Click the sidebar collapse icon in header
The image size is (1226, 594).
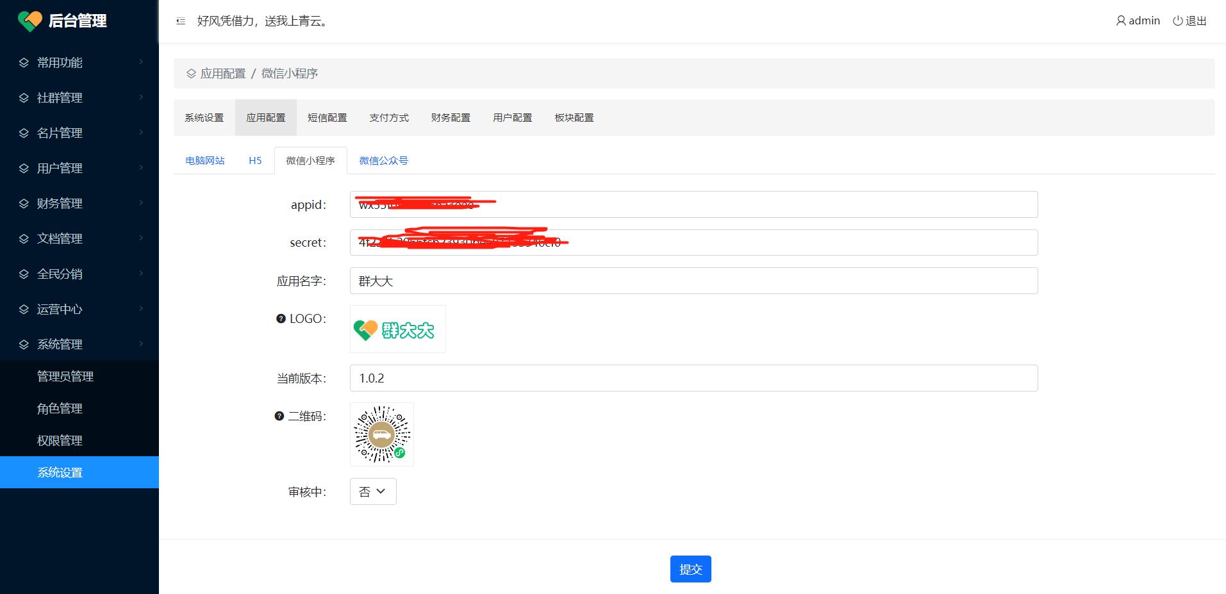click(181, 21)
